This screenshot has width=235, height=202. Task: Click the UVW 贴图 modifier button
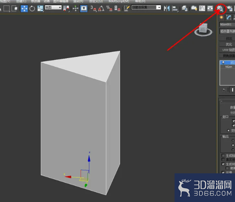(x=227, y=50)
